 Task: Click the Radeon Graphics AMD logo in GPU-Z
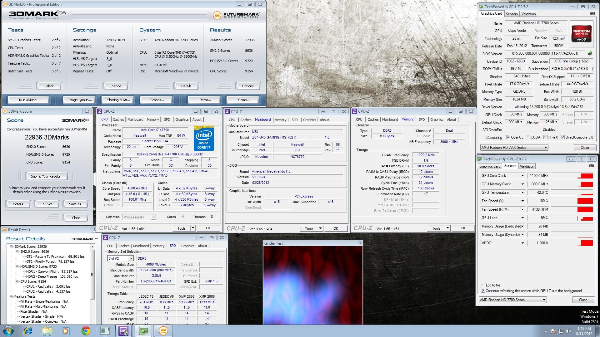(x=581, y=33)
